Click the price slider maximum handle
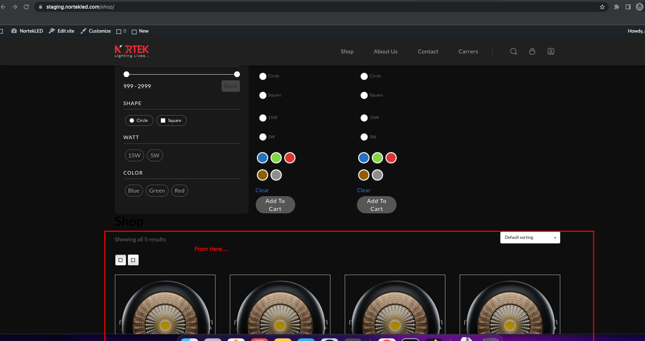 click(x=237, y=74)
